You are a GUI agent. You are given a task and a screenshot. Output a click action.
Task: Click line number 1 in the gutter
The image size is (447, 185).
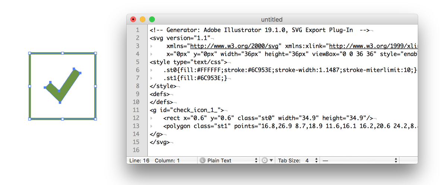(137, 30)
